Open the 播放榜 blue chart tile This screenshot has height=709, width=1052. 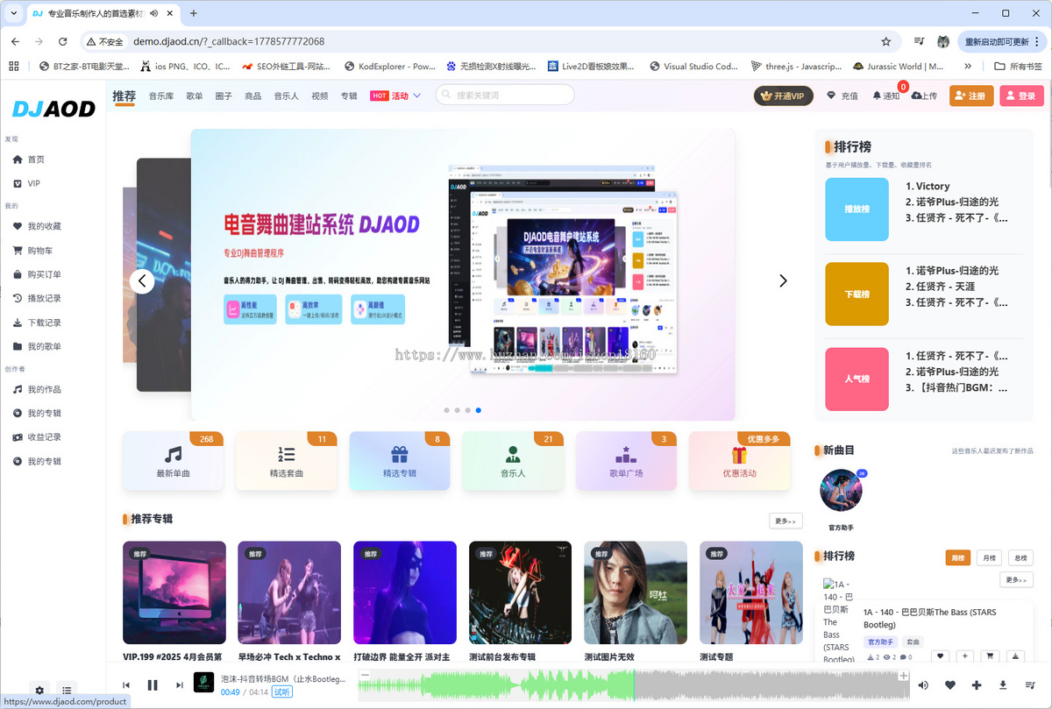pos(857,209)
